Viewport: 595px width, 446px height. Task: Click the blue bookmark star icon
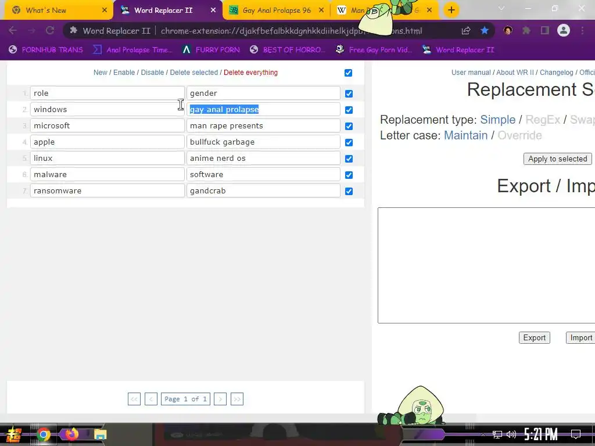click(485, 30)
